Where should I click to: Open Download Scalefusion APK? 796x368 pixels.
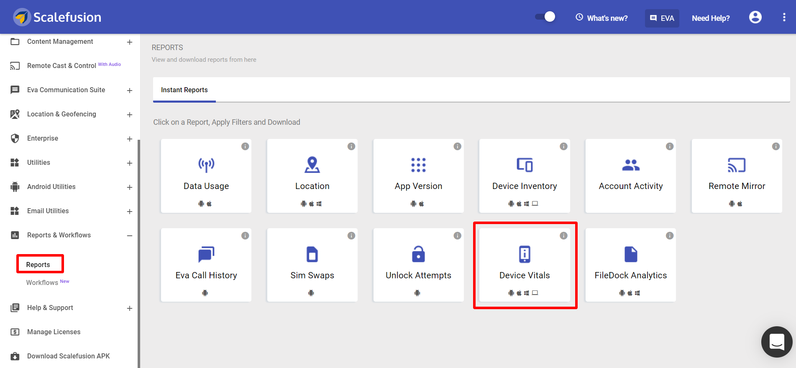69,356
